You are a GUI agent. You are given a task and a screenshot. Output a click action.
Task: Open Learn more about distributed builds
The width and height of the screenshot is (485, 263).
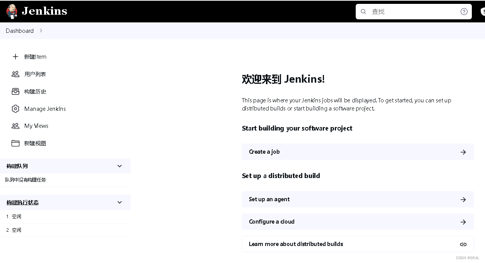click(296, 244)
